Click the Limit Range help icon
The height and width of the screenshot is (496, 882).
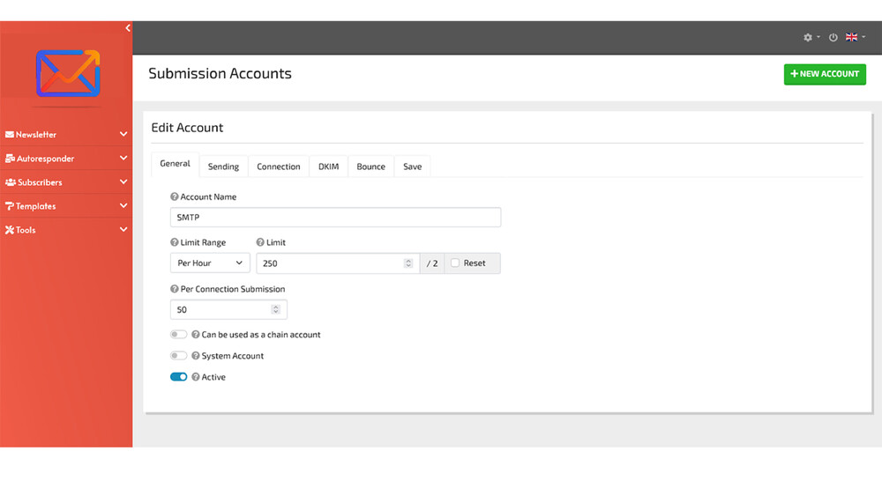(175, 242)
